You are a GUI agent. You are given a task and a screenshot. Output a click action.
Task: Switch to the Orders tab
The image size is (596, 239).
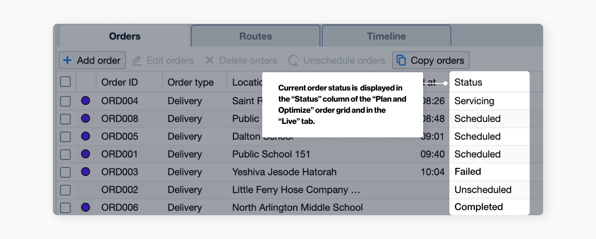point(125,36)
